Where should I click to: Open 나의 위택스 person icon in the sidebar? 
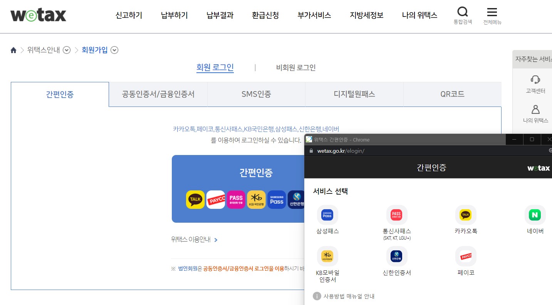(535, 109)
